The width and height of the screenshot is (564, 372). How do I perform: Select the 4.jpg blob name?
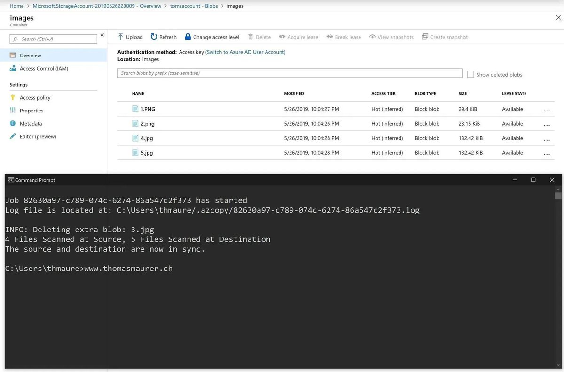(x=147, y=138)
